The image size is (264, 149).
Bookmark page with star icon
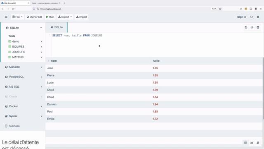(x=220, y=9)
